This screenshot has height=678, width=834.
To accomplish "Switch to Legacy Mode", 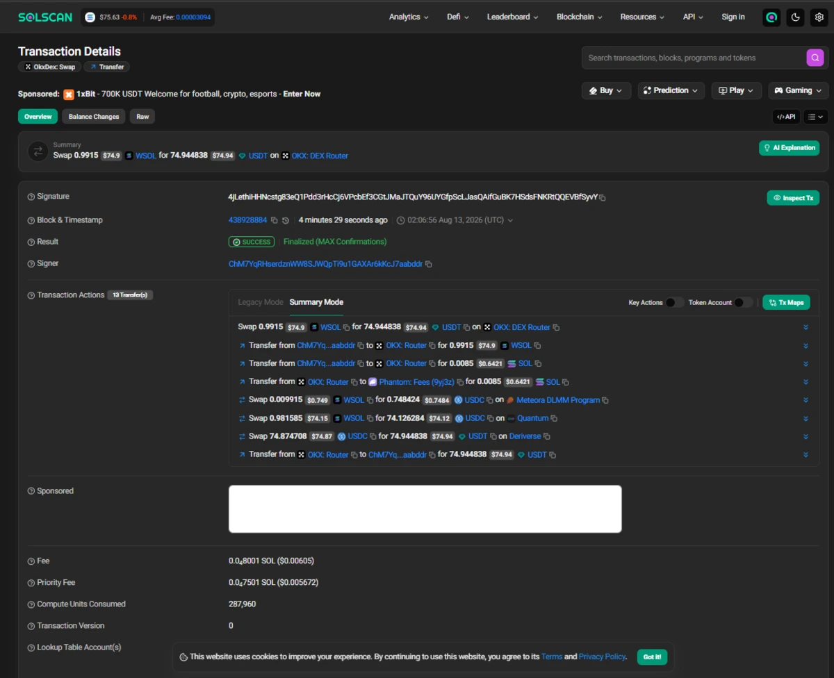I will tap(261, 302).
